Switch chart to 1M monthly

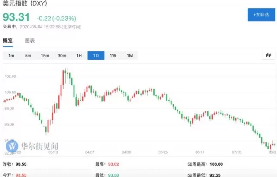click(x=130, y=56)
